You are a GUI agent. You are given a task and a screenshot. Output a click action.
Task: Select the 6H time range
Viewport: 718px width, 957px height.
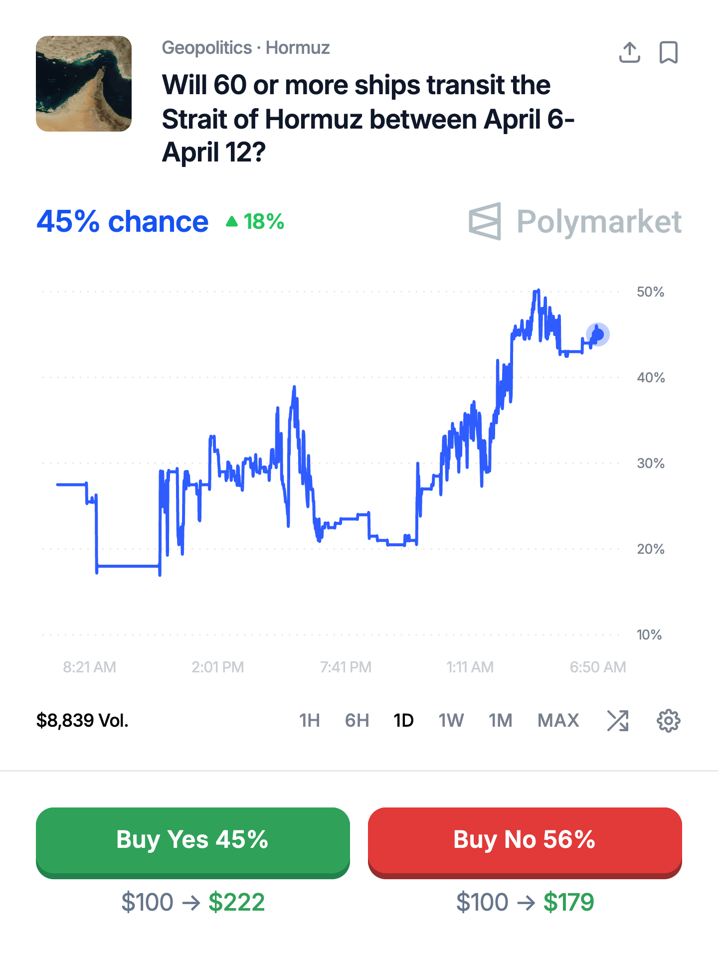pos(357,721)
